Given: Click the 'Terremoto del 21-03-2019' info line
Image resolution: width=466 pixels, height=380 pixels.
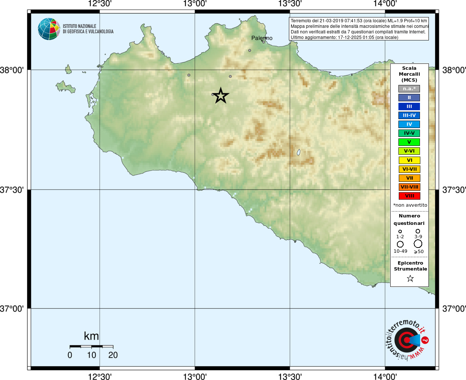Looking at the screenshot, I should pyautogui.click(x=359, y=21).
